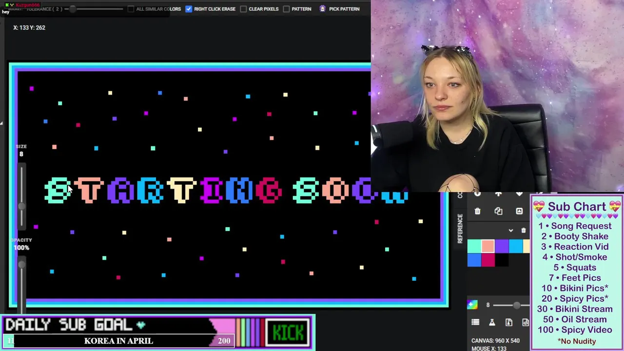The width and height of the screenshot is (624, 351).
Task: Delete the palette using the small trash icon
Action: click(524, 231)
